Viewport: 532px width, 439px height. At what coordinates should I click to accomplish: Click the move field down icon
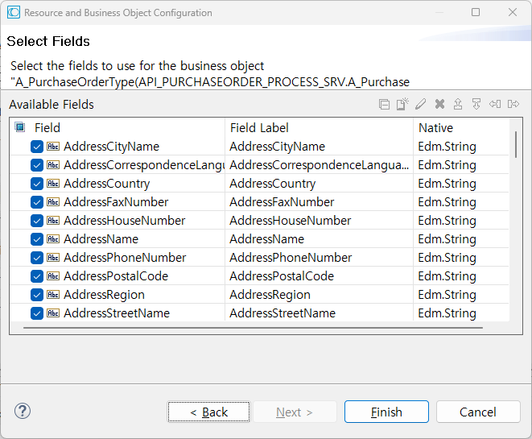pos(476,104)
